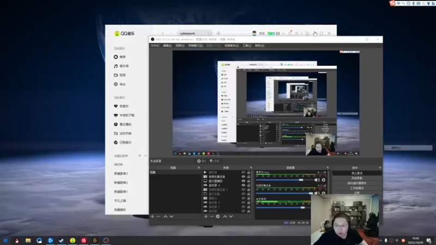
Task: Switch QQ音乐 to mini mode
Action: click(307, 33)
